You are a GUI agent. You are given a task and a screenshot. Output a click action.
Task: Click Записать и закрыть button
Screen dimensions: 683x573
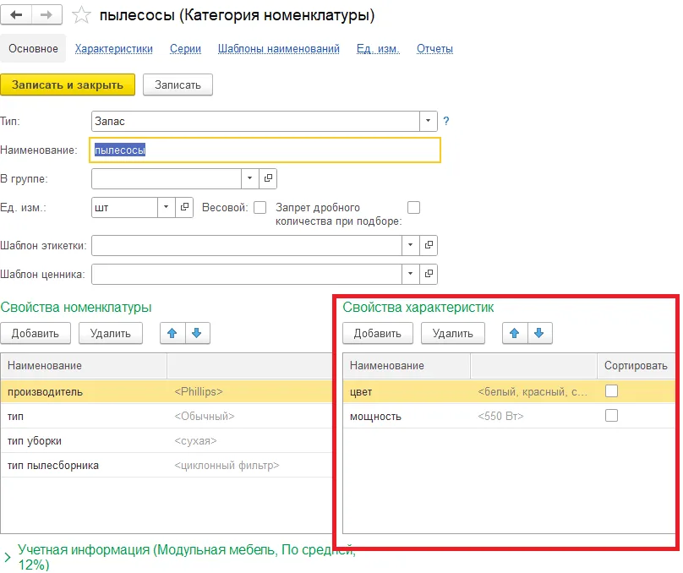pyautogui.click(x=68, y=85)
